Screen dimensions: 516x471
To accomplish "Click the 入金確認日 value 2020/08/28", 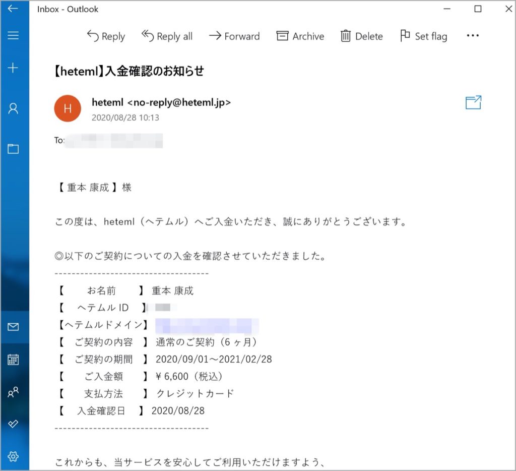I will 178,410.
